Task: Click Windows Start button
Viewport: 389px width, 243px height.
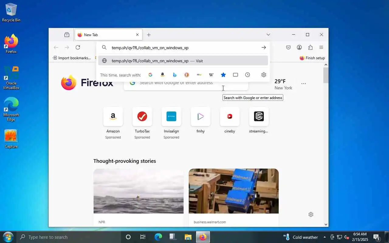Action: tap(8, 237)
